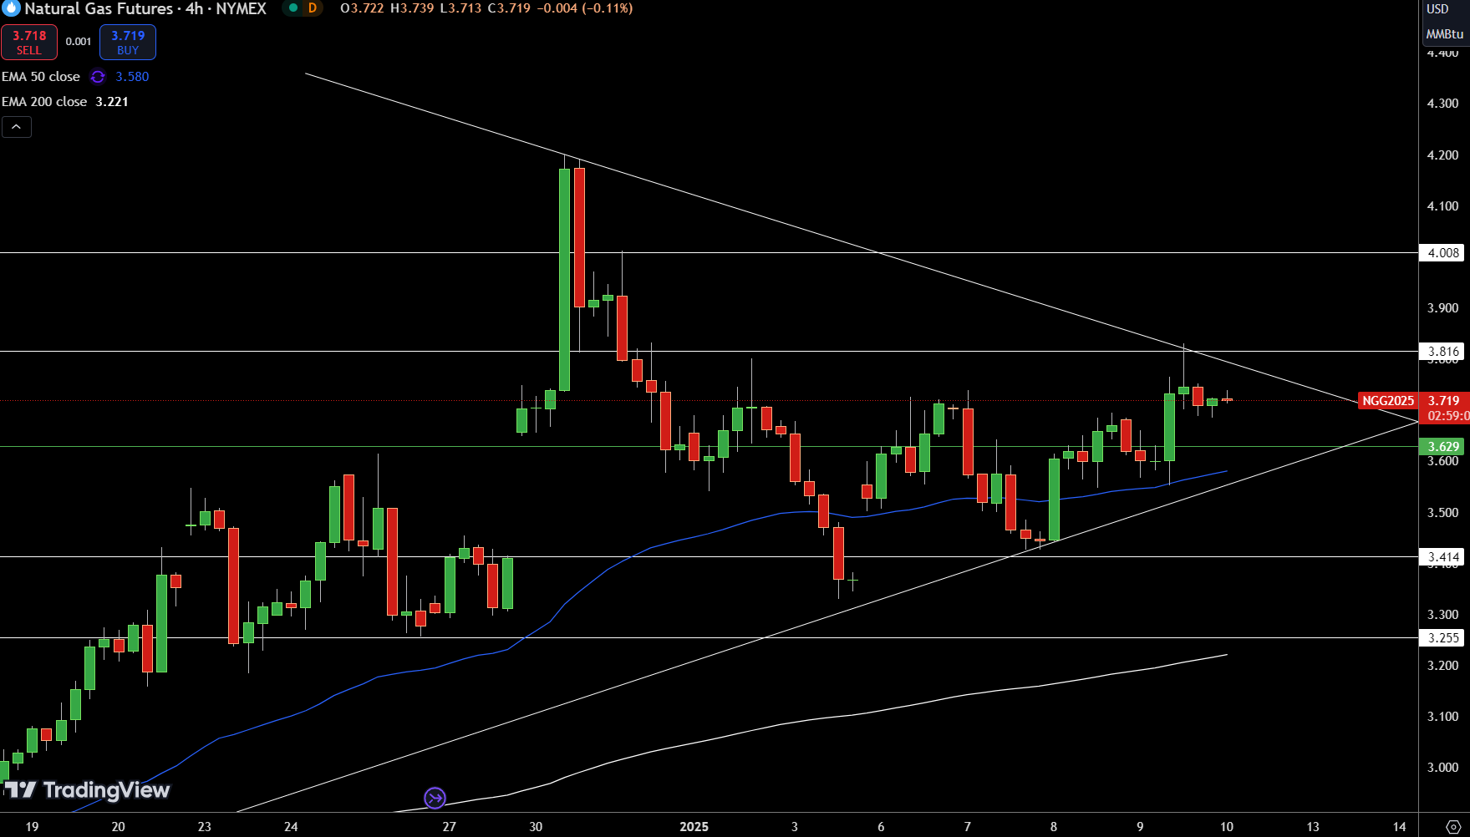1470x837 pixels.
Task: Click the purple go-to-realtime arrow icon
Action: coord(435,799)
